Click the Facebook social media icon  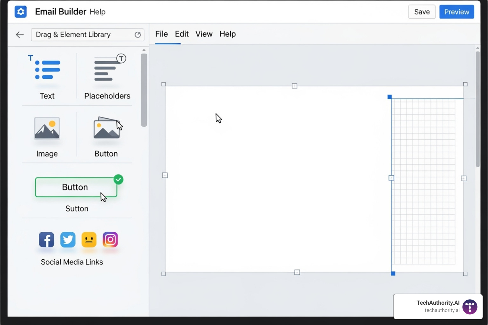point(46,240)
